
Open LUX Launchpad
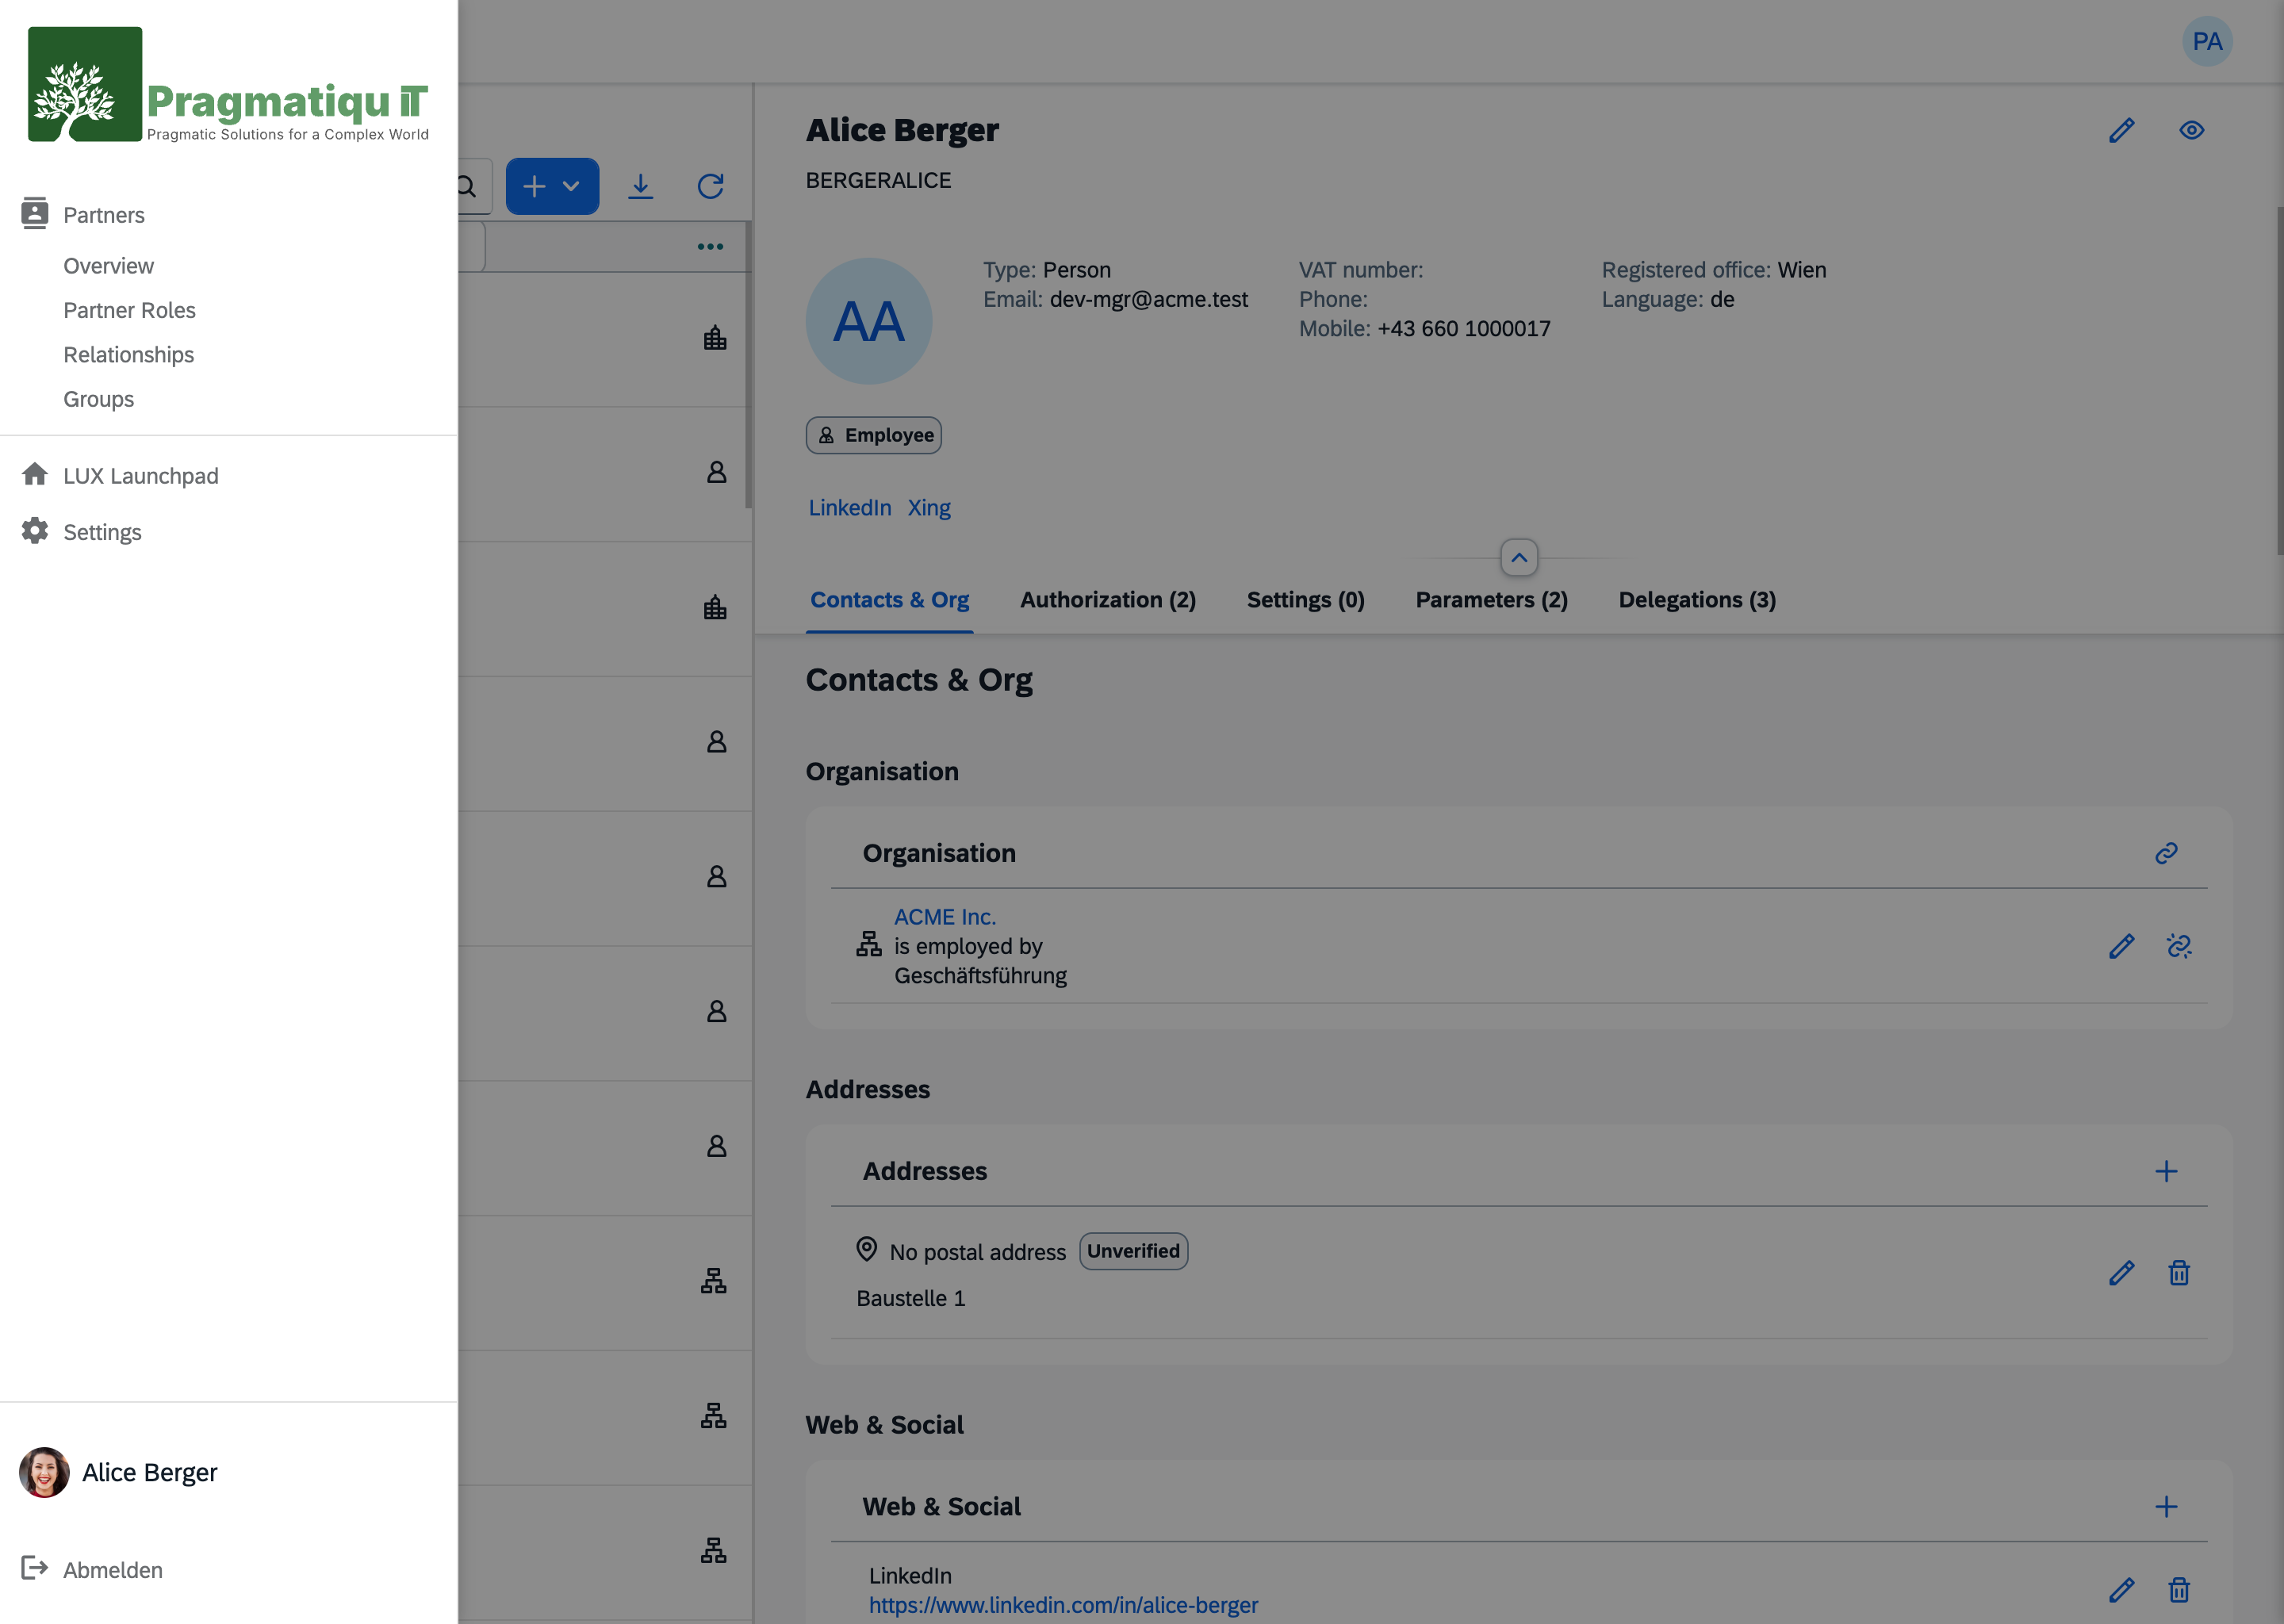140,476
